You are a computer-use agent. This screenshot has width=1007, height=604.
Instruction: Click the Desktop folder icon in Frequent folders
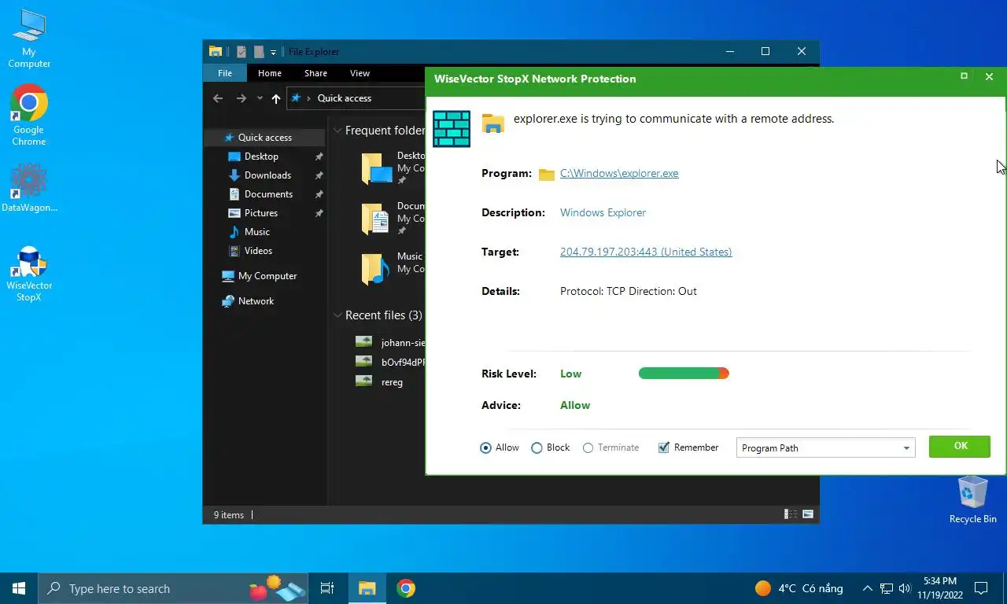pyautogui.click(x=375, y=168)
